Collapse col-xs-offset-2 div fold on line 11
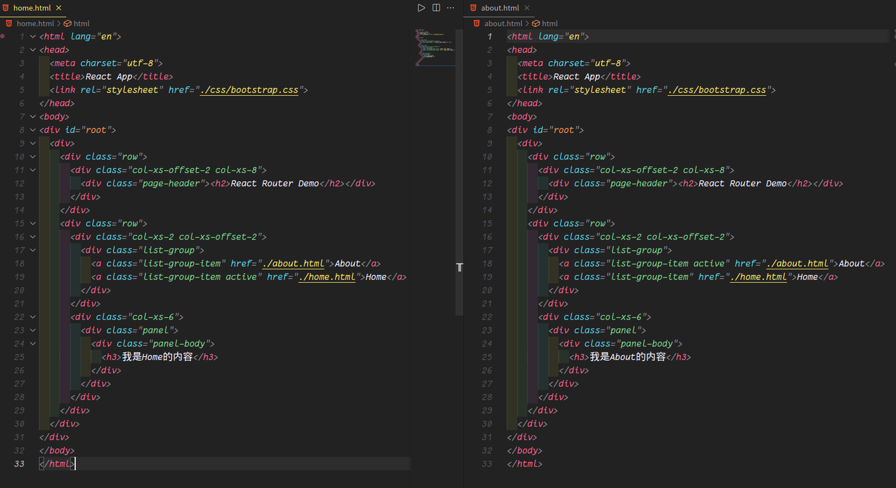This screenshot has width=896, height=488. point(33,170)
